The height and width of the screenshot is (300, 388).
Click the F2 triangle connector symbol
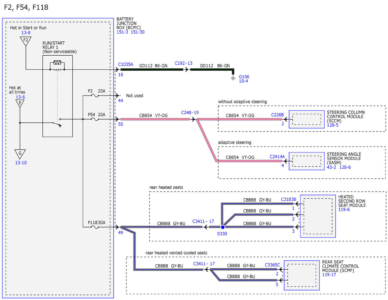tap(26, 41)
